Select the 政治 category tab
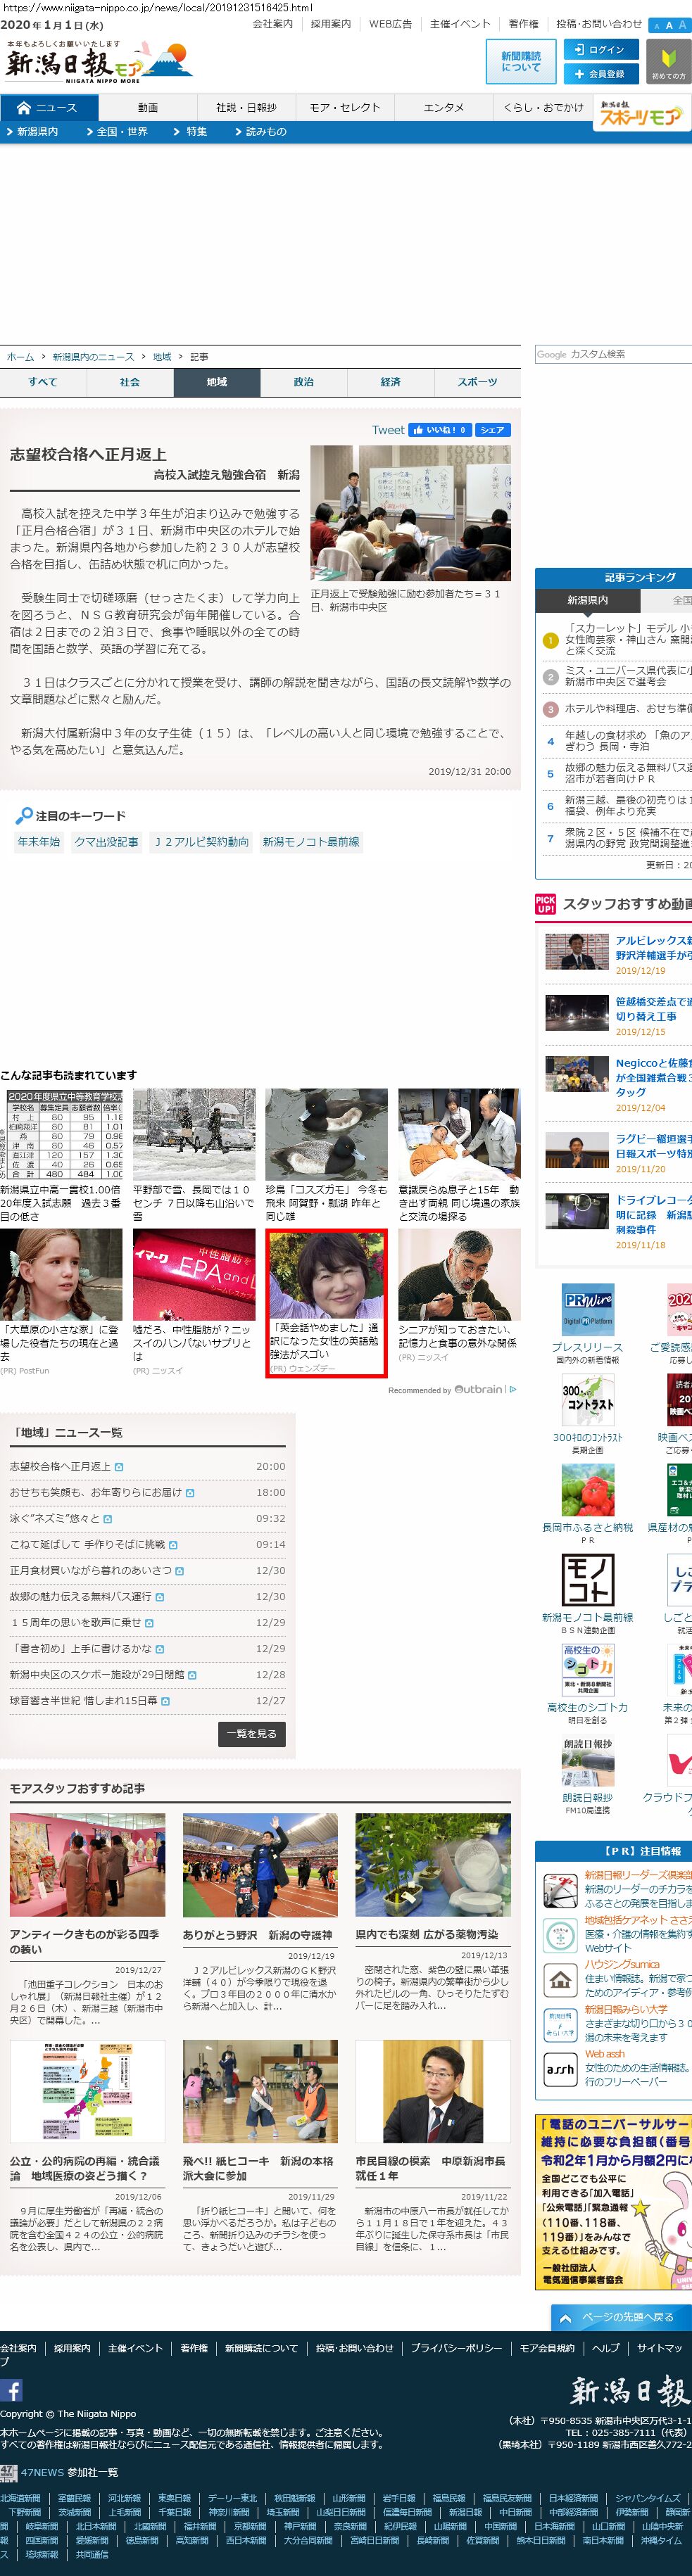This screenshot has height=2576, width=692. (x=303, y=382)
